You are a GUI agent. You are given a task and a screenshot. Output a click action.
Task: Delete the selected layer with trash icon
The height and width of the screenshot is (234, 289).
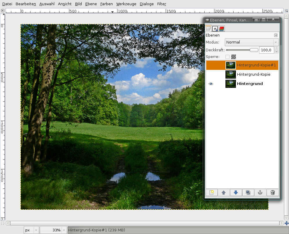click(272, 193)
